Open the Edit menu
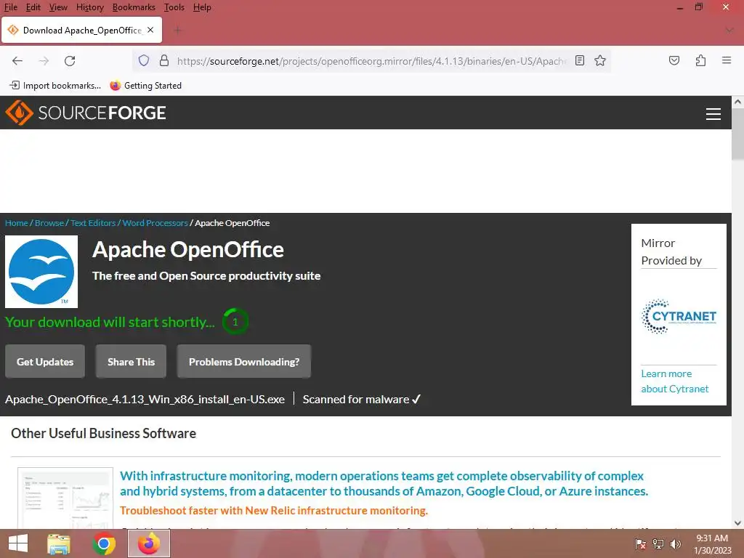 pos(33,7)
